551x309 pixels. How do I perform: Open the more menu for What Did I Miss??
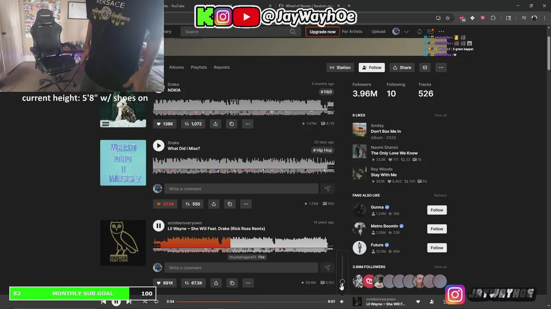(246, 204)
